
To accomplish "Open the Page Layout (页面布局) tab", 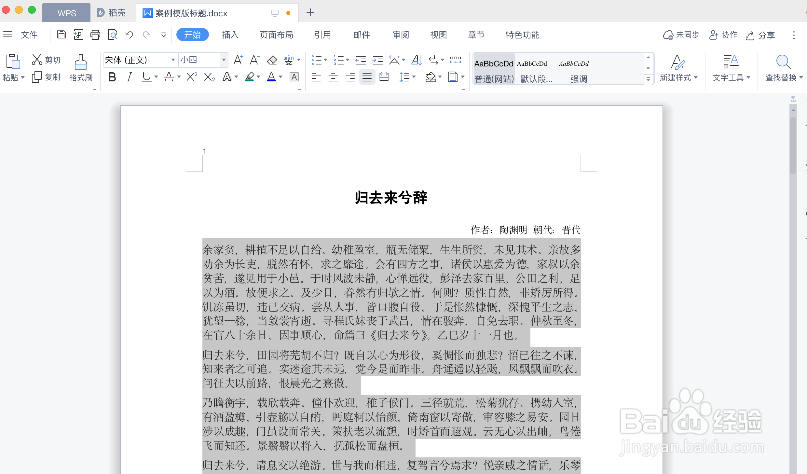I will [276, 35].
